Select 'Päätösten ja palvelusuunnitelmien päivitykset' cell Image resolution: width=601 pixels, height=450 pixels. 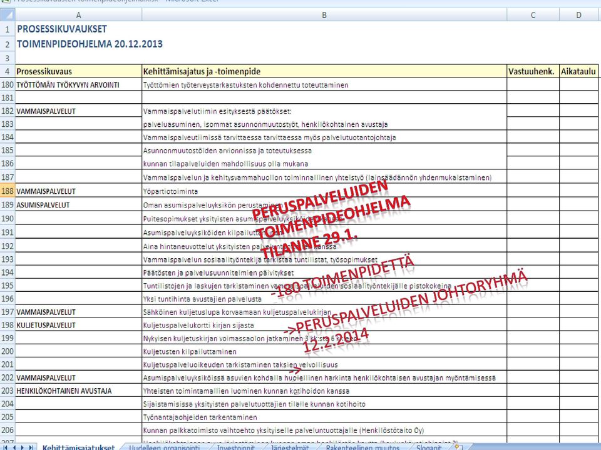[x=324, y=272]
